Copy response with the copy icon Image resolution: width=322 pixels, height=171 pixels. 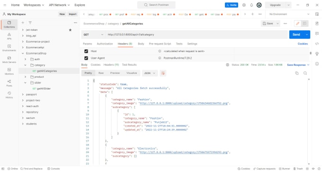click(297, 73)
